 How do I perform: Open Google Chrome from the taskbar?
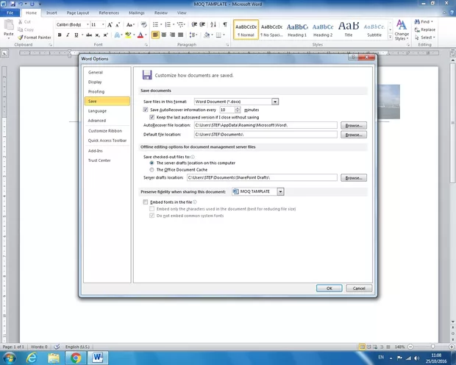[75, 358]
